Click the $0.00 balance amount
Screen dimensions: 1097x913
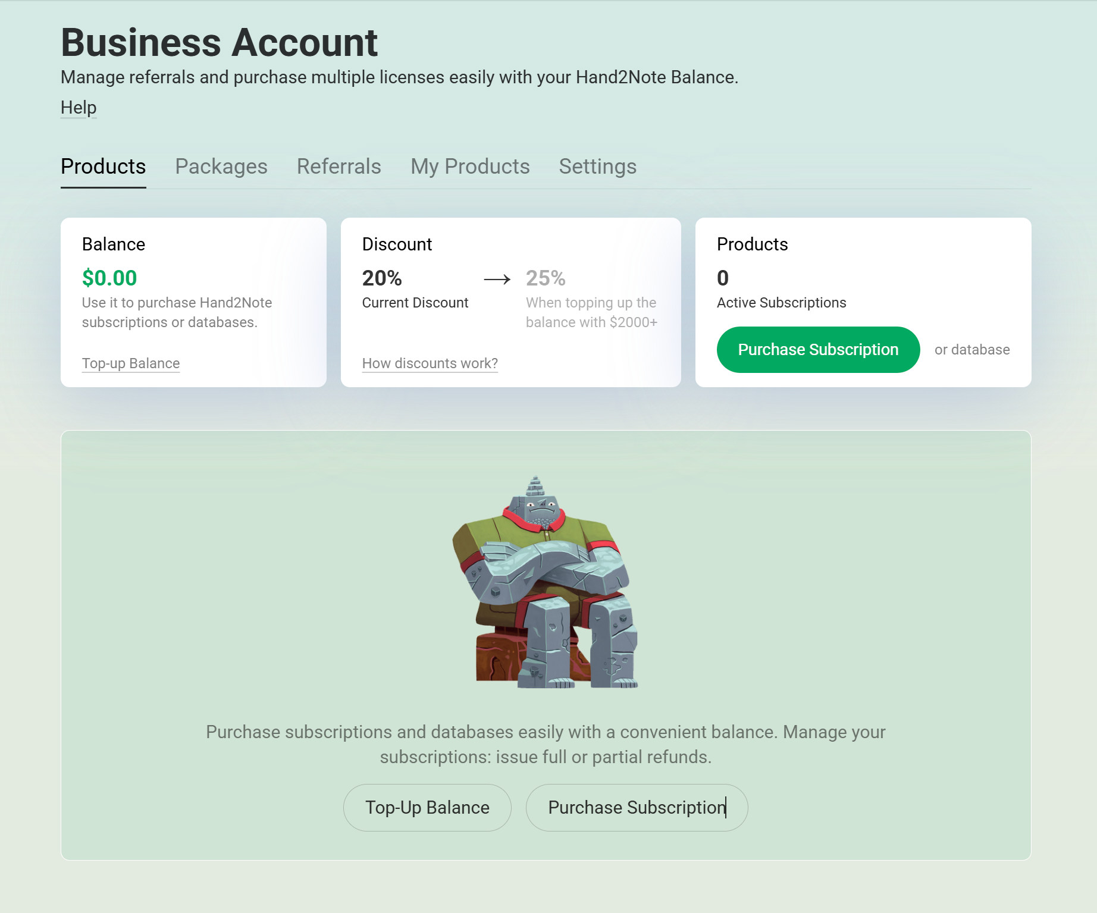point(109,278)
